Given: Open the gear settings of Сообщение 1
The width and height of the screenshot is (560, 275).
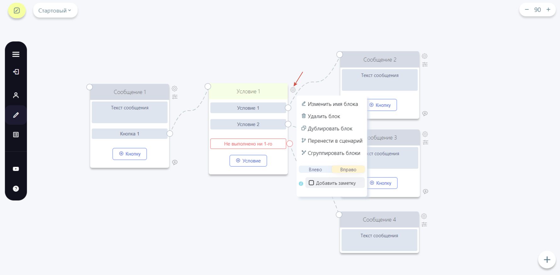Looking at the screenshot, I should (x=175, y=89).
